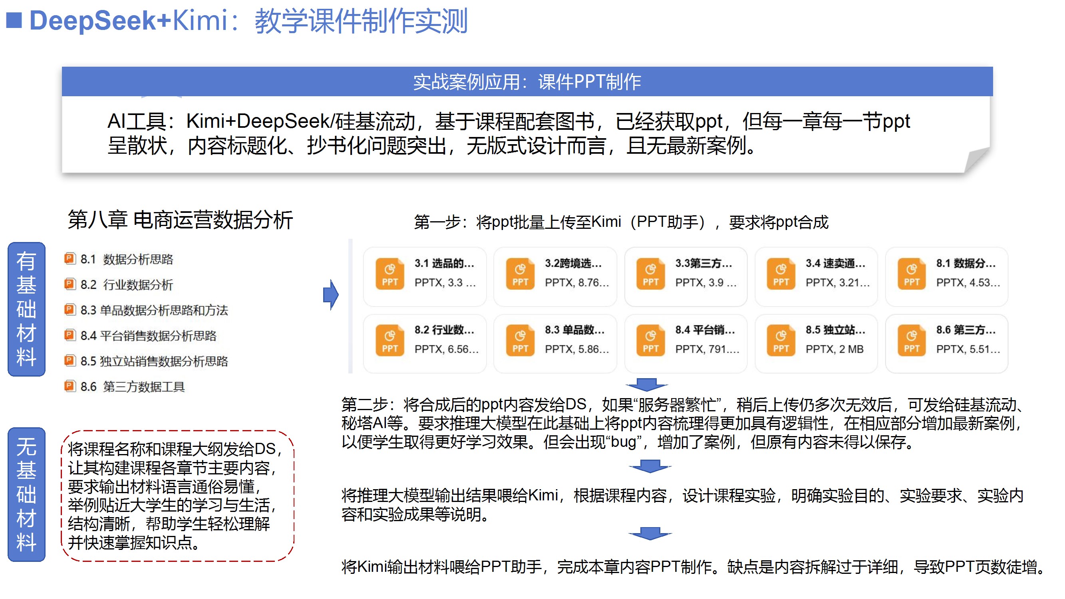Click the PPT icon of 3.3第三方 file

(650, 274)
